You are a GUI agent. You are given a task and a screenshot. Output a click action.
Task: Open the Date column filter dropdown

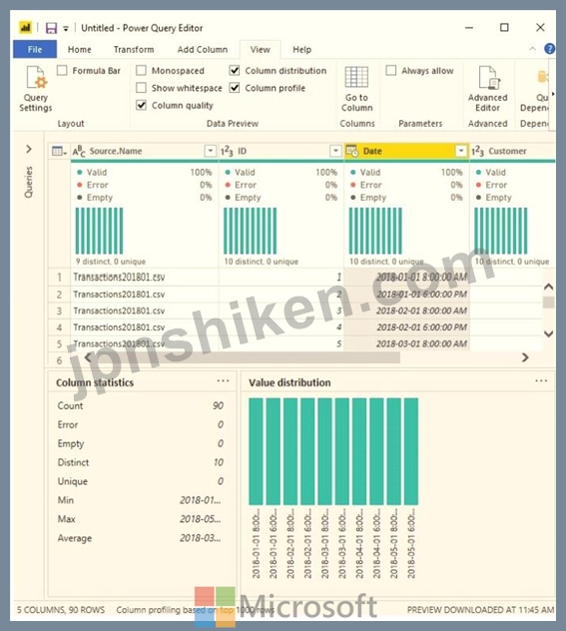coord(461,151)
